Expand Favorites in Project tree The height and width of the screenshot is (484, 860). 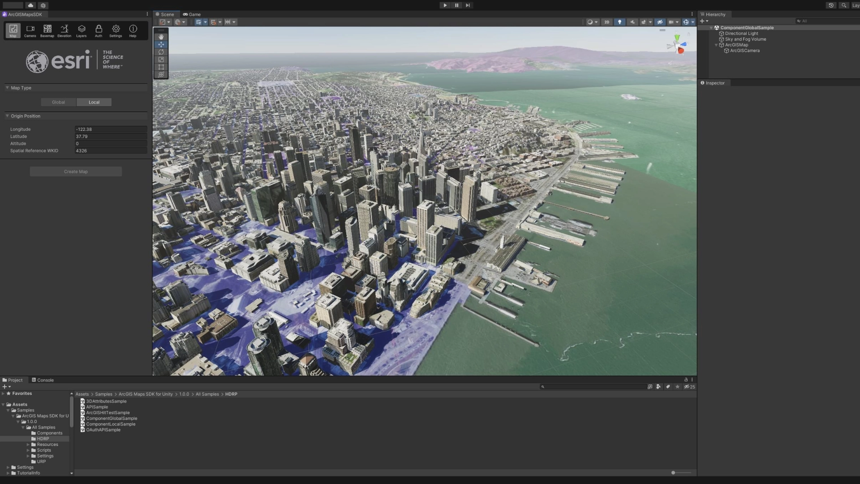(3, 393)
